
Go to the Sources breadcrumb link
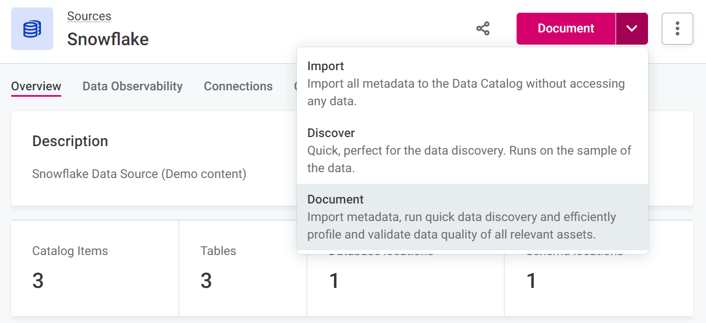tap(89, 16)
